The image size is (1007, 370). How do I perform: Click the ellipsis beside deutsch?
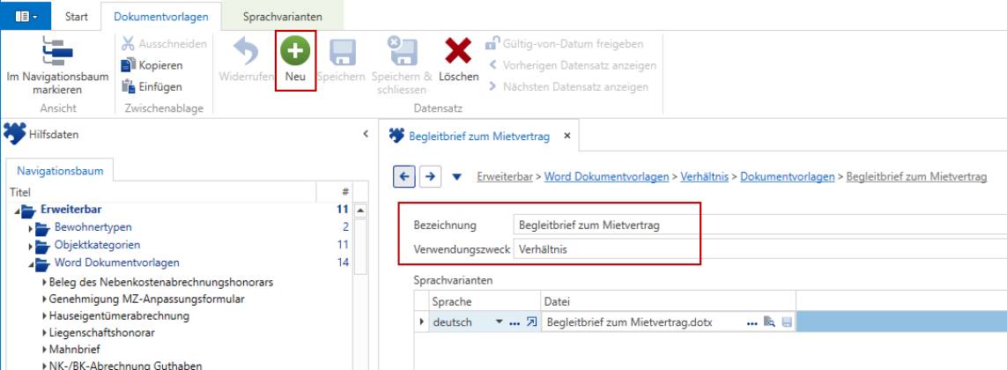514,323
